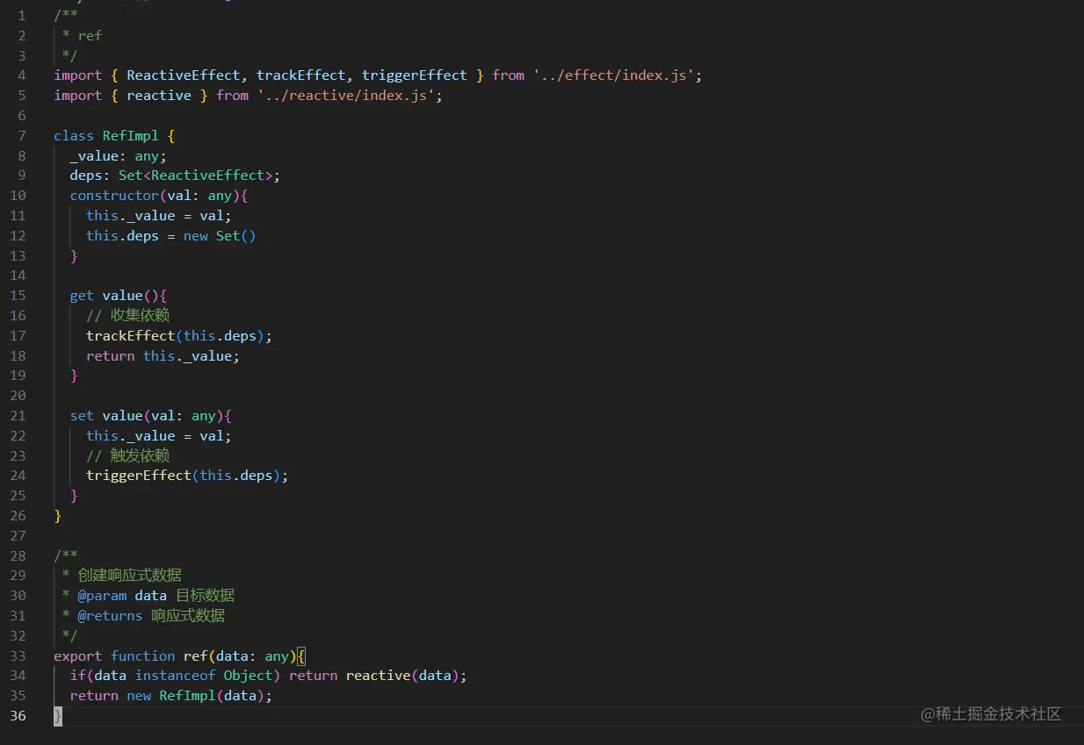This screenshot has height=745, width=1084.
Task: Click 'trackEffect(this.deps);' call on line 17
Action: (179, 336)
